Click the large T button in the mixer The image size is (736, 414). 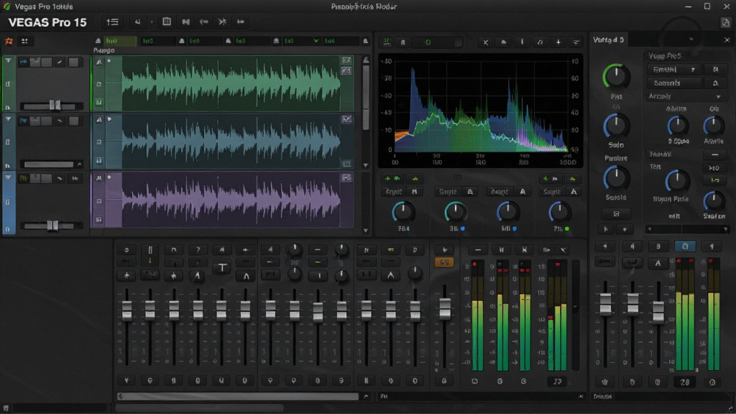click(222, 267)
